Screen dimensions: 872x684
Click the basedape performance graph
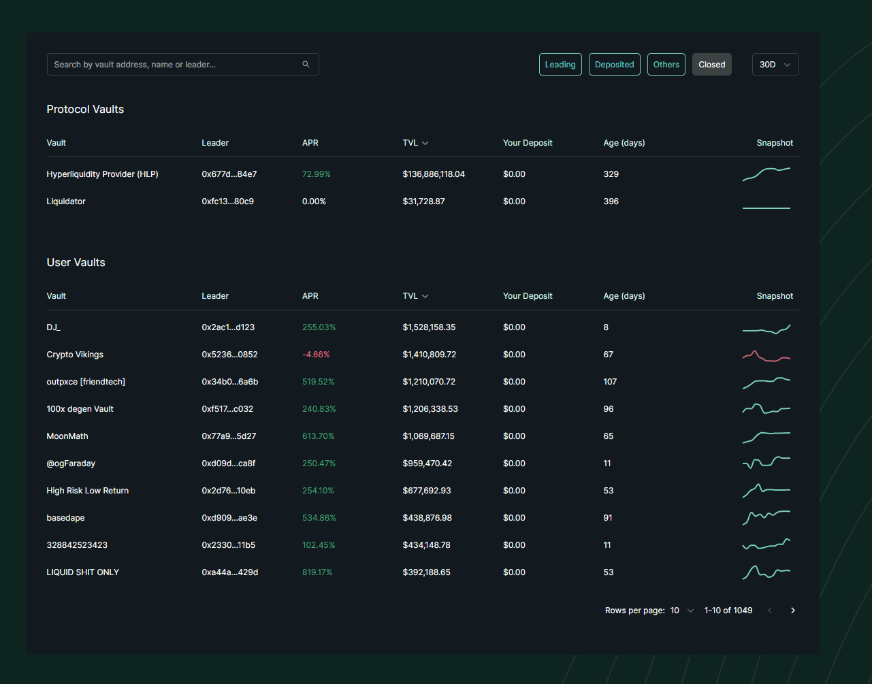coord(766,517)
